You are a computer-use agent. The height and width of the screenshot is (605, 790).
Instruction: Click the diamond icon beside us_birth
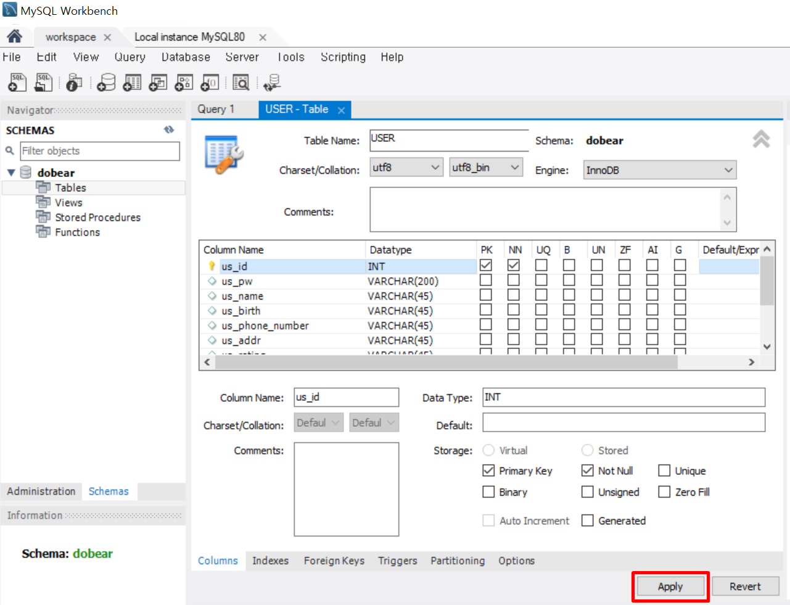point(212,311)
